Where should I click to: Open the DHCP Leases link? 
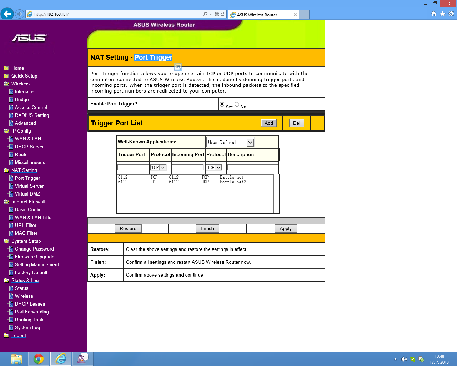pos(30,304)
